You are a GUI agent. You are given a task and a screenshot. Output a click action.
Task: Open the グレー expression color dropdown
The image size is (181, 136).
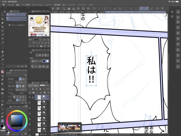tap(36, 61)
